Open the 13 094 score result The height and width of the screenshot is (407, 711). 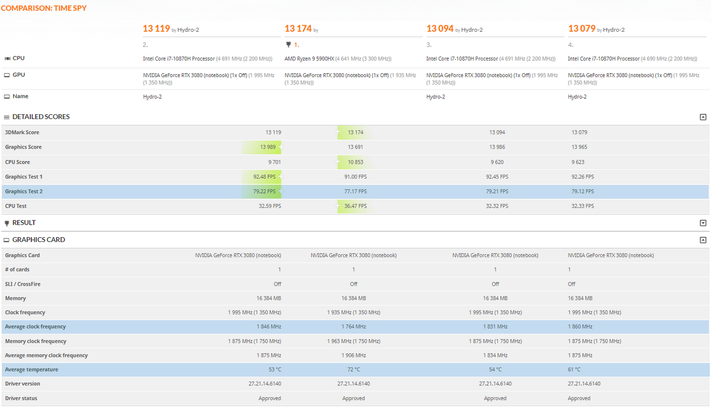(440, 28)
